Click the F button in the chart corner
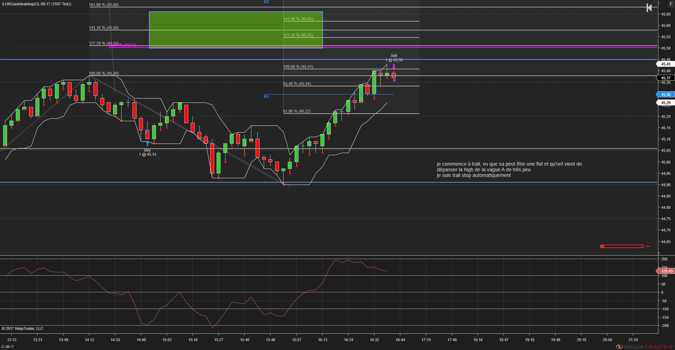675x350 pixels. (x=671, y=4)
